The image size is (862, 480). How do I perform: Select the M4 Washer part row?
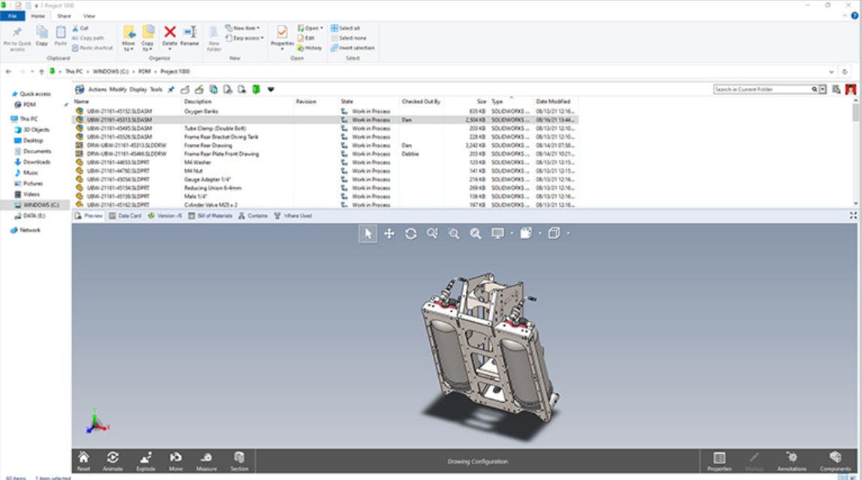coord(324,162)
